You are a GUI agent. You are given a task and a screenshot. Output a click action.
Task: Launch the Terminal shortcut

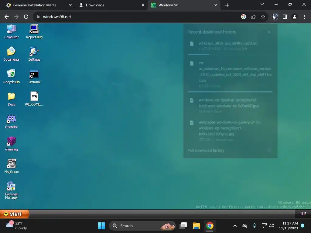tap(34, 76)
